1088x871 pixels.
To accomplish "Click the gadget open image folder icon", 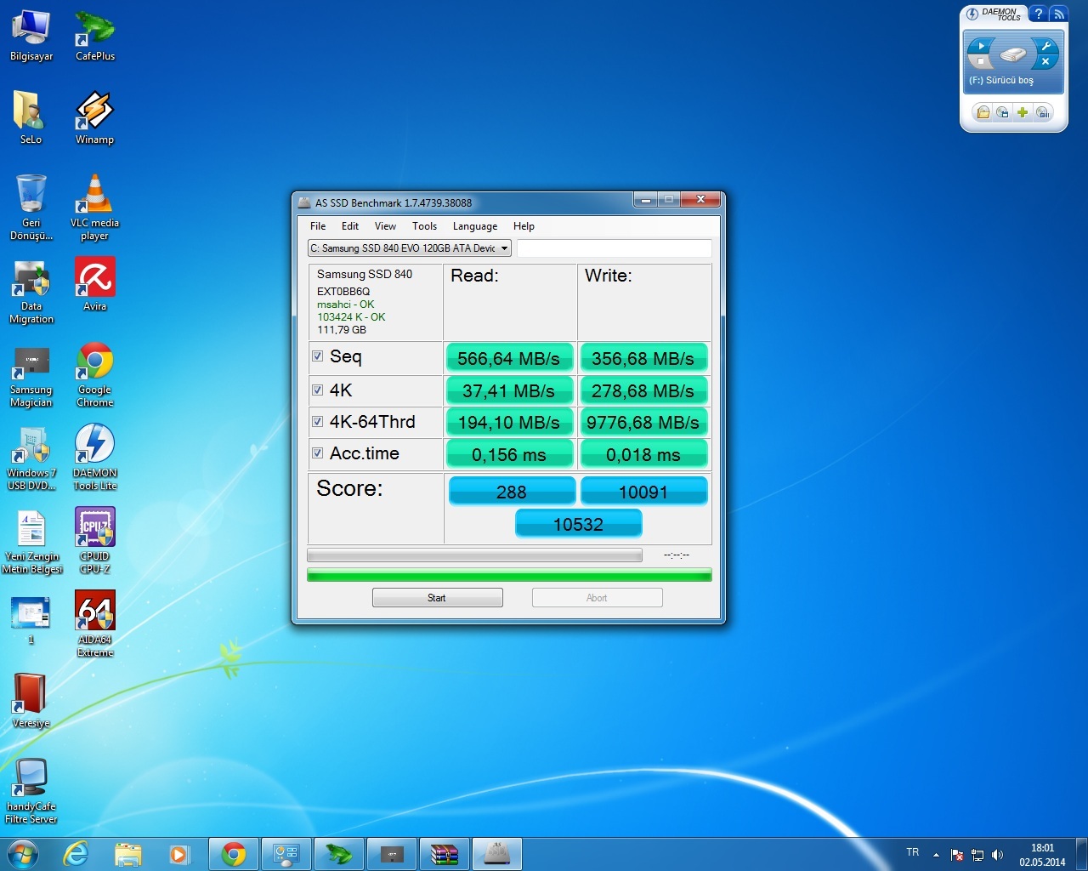I will pyautogui.click(x=983, y=112).
